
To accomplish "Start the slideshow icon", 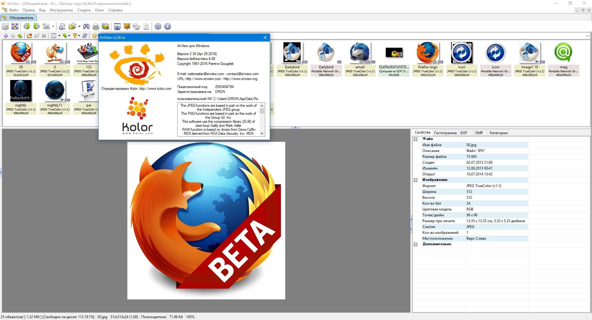I will click(127, 26).
